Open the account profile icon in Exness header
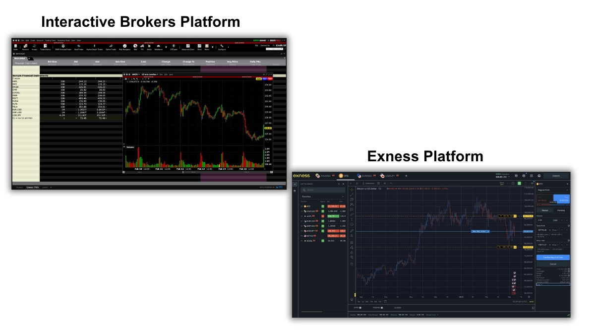 pyautogui.click(x=539, y=176)
